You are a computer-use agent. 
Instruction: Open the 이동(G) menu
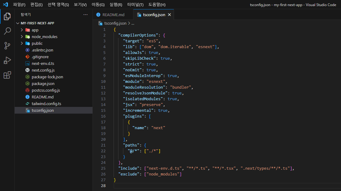[x=98, y=5]
